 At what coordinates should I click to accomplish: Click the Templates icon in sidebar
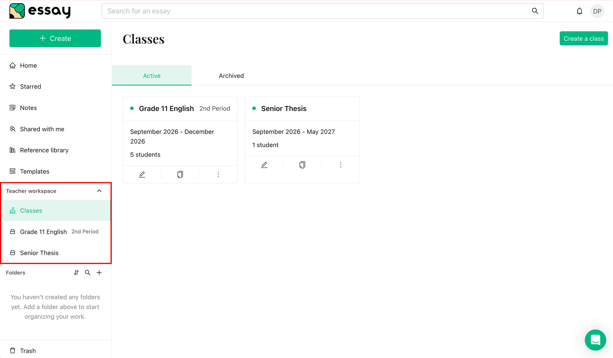coord(12,171)
